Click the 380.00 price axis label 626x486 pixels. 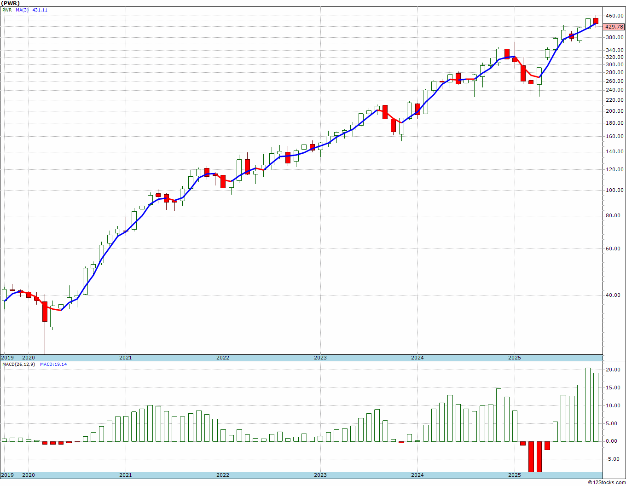[x=615, y=38]
